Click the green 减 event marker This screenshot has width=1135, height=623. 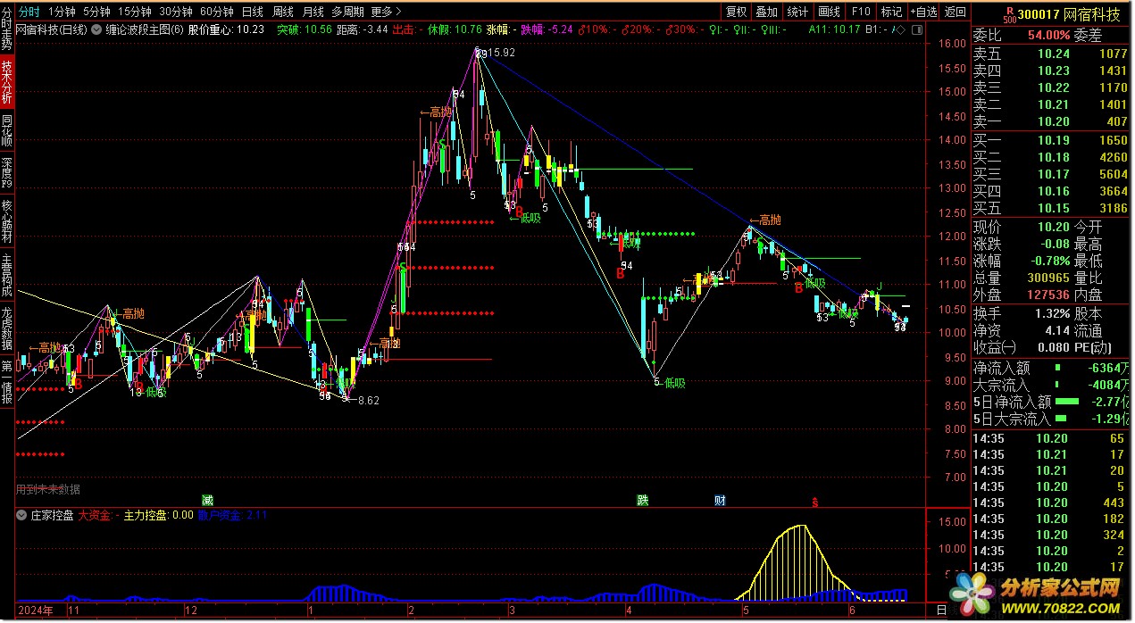pyautogui.click(x=207, y=500)
